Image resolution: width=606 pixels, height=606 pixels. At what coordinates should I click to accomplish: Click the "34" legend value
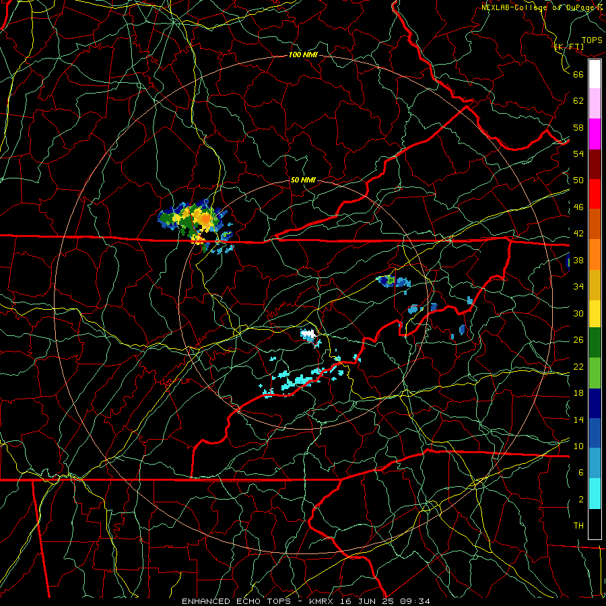[x=578, y=287]
